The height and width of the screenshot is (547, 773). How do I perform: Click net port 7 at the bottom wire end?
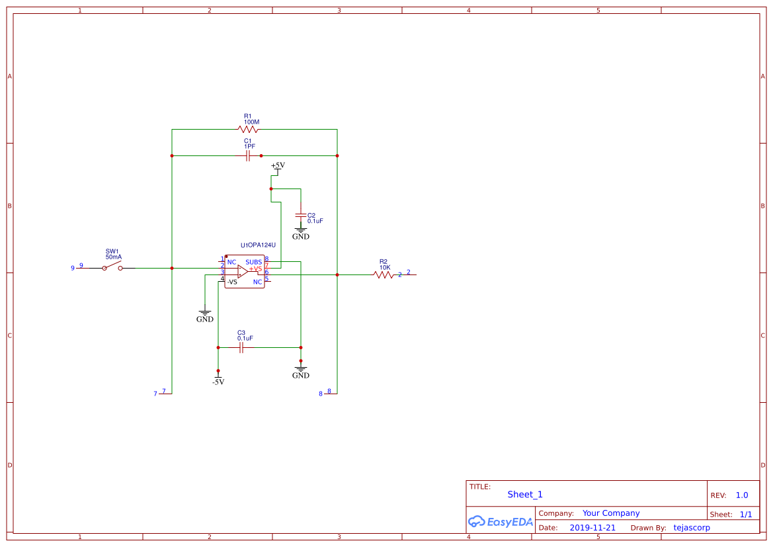[x=161, y=394]
